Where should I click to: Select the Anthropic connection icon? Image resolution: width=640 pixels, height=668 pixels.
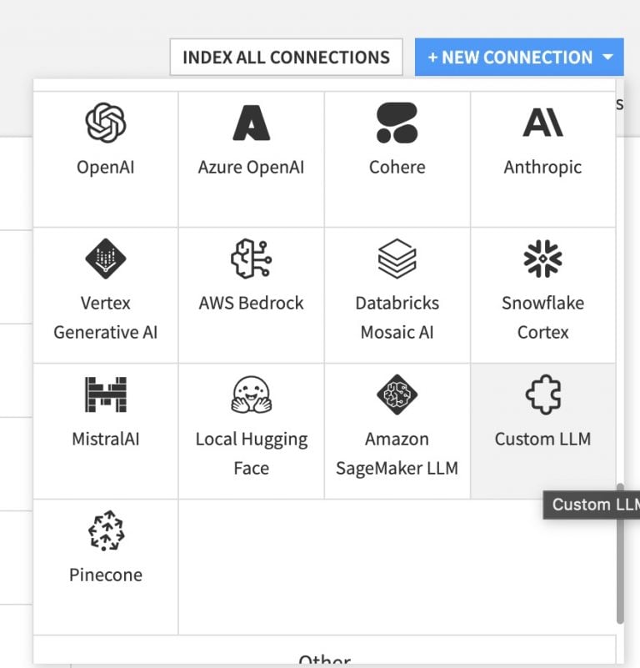[542, 123]
